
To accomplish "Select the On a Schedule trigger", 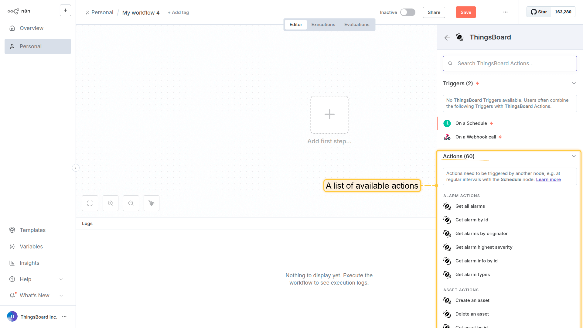I will click(x=471, y=123).
